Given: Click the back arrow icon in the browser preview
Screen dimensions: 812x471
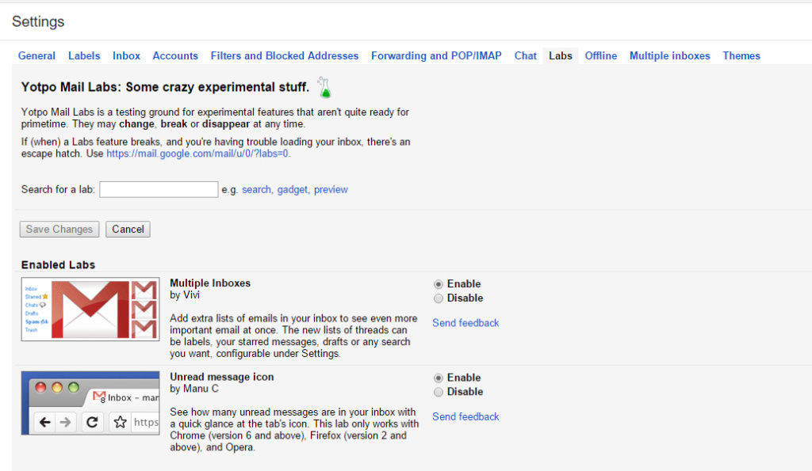Looking at the screenshot, I should 44,422.
